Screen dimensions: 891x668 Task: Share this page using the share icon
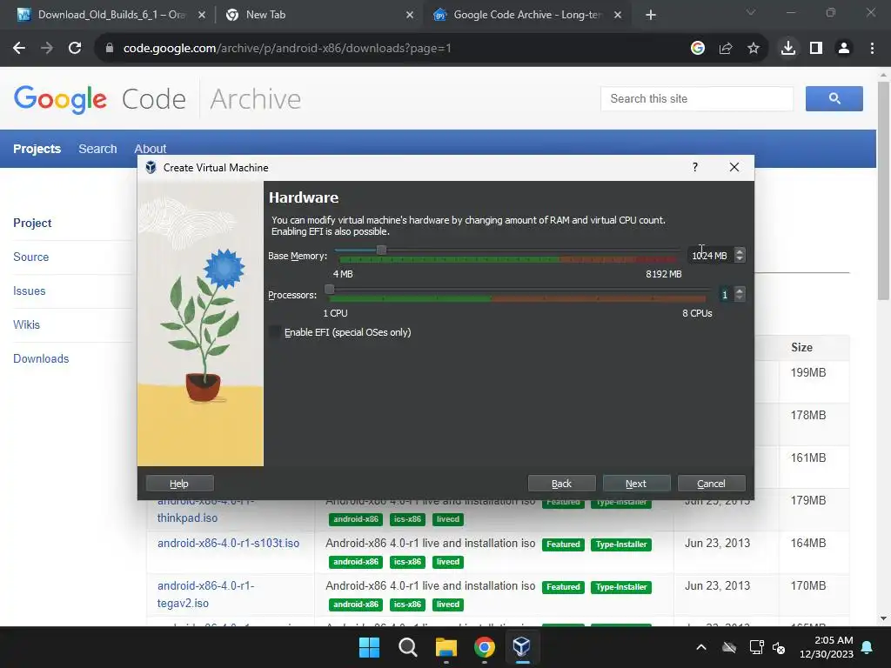(726, 49)
